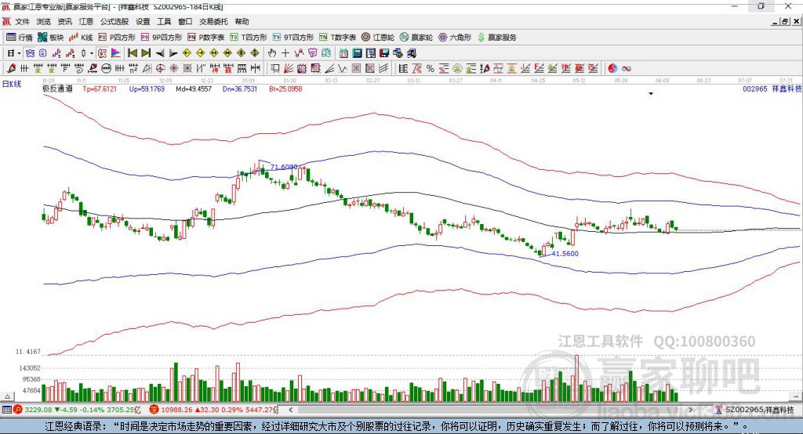803x434 pixels.
Task: Open the 资讯 menu
Action: click(64, 21)
